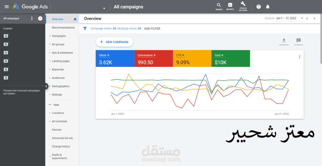Collapse the side panel with the arrow handle
The height and width of the screenshot is (166, 322).
(x=47, y=86)
